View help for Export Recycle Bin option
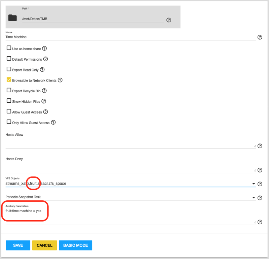The image size is (269, 259). pos(44,91)
